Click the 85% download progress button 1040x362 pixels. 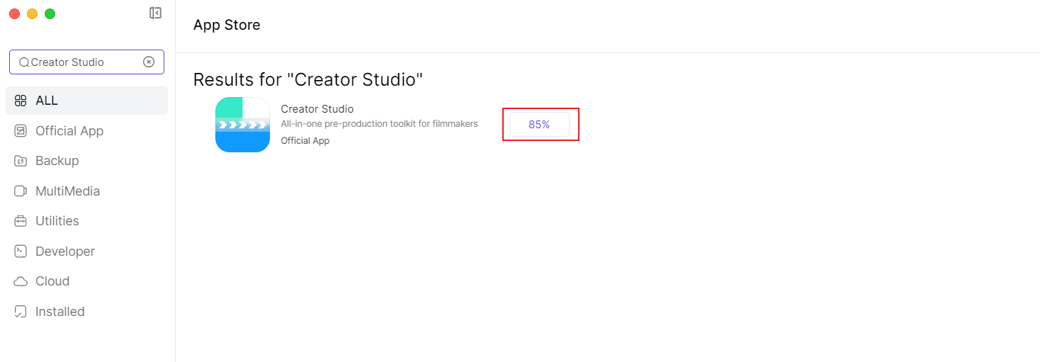(539, 125)
